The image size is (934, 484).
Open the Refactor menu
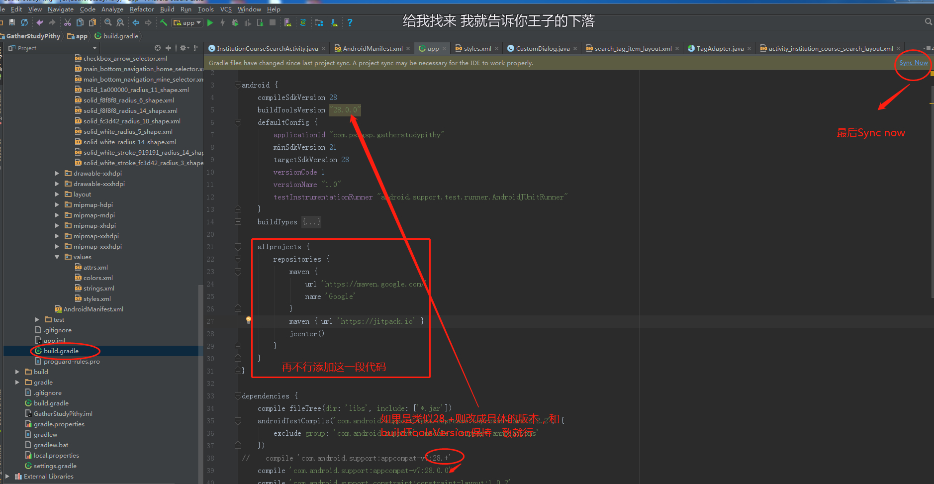point(142,9)
